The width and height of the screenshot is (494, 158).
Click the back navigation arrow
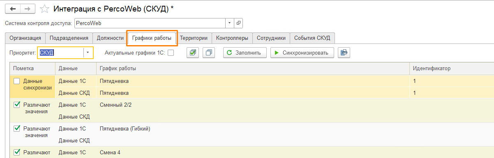coord(12,9)
